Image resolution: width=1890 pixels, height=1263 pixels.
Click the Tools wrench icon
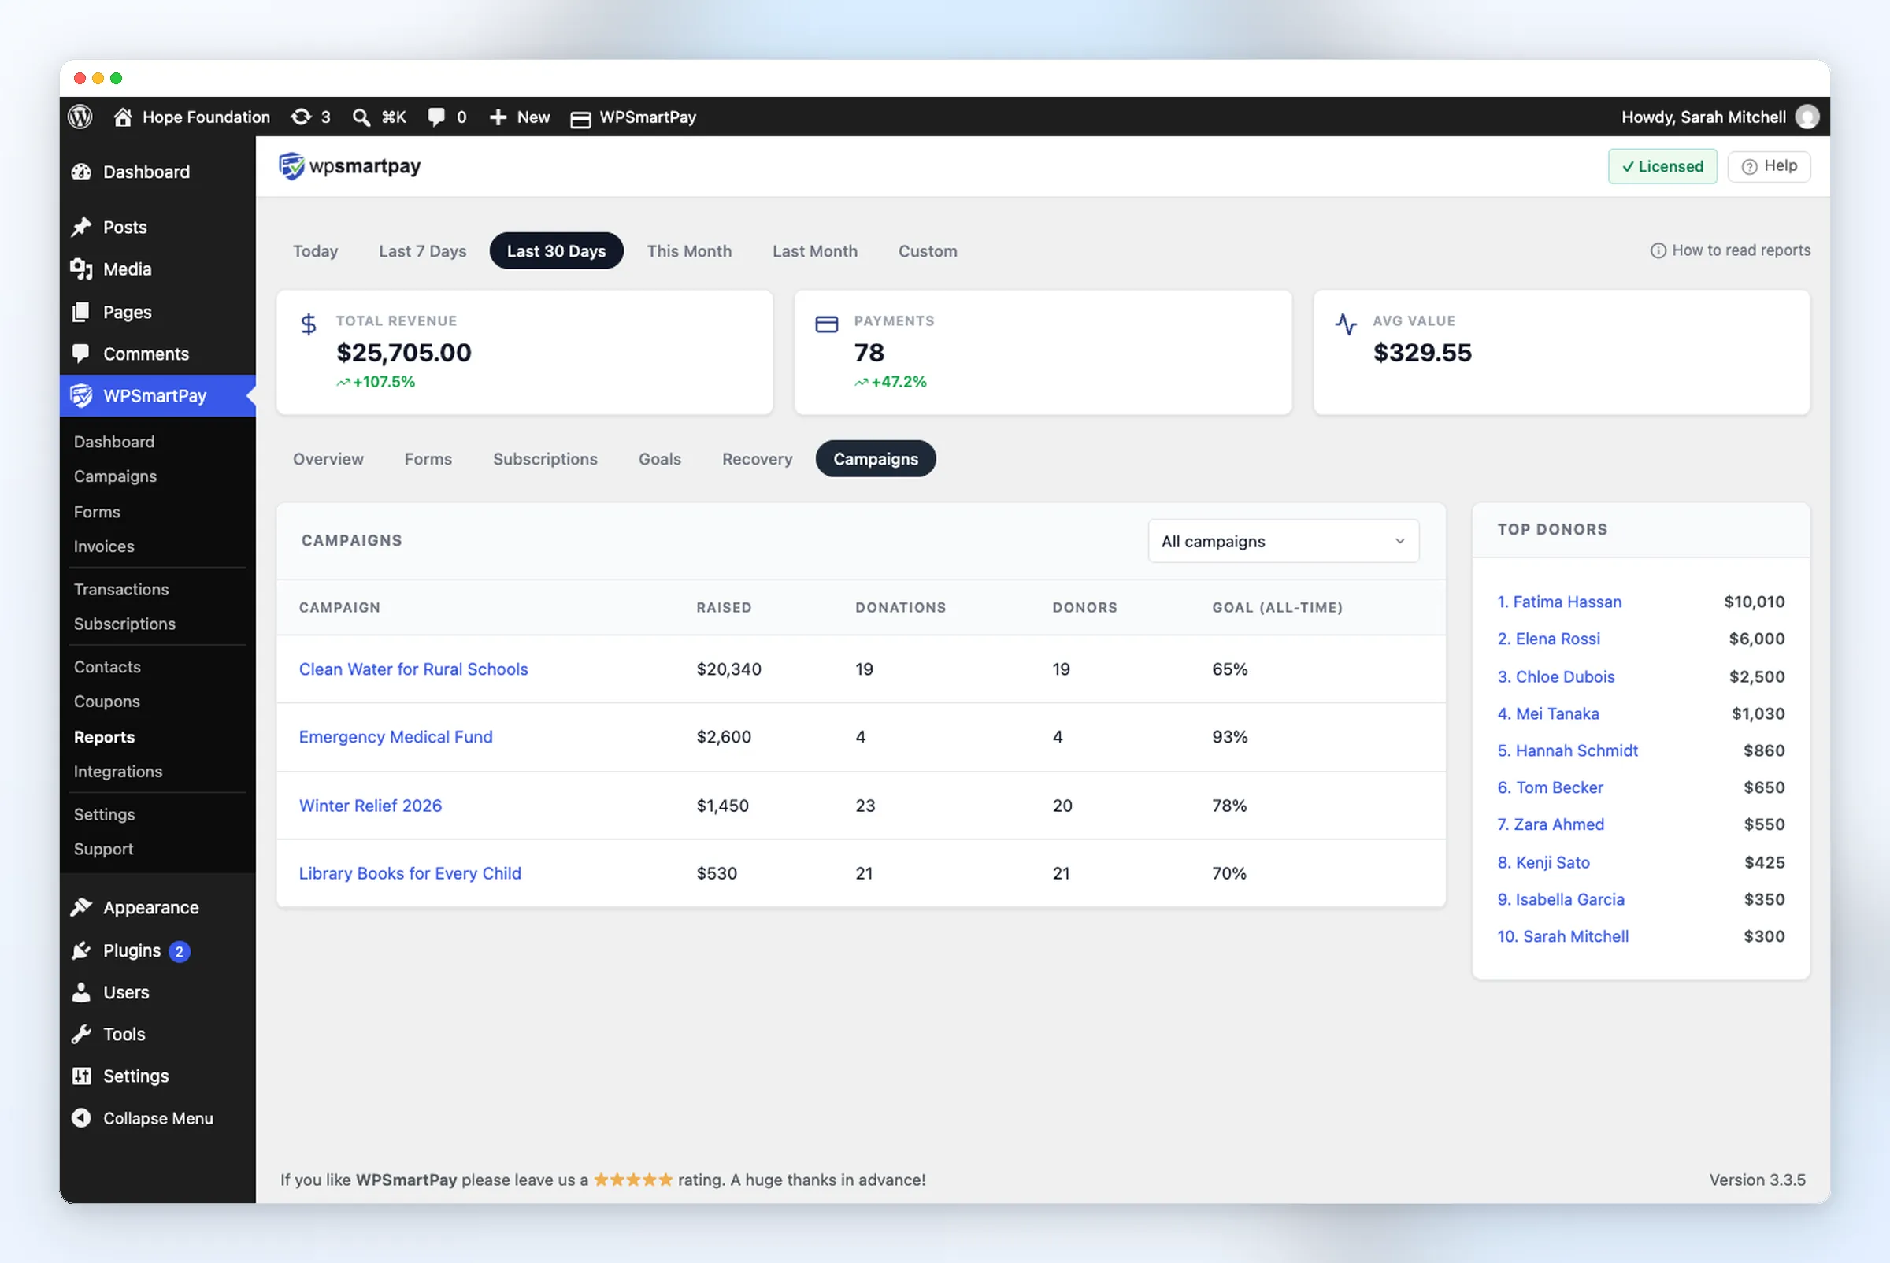click(81, 1034)
